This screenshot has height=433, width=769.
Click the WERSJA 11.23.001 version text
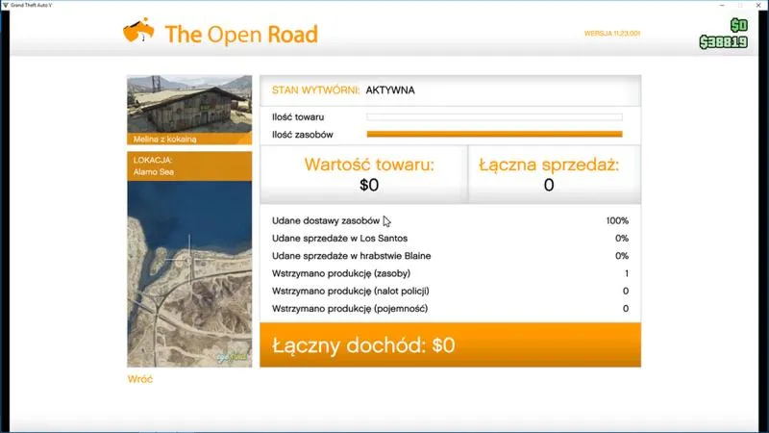612,34
